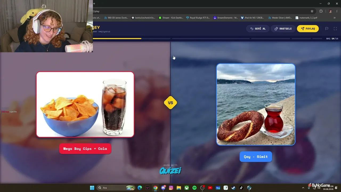The width and height of the screenshot is (341, 192).
Task: Open the last blue diamond taskbar app
Action: (x=249, y=188)
